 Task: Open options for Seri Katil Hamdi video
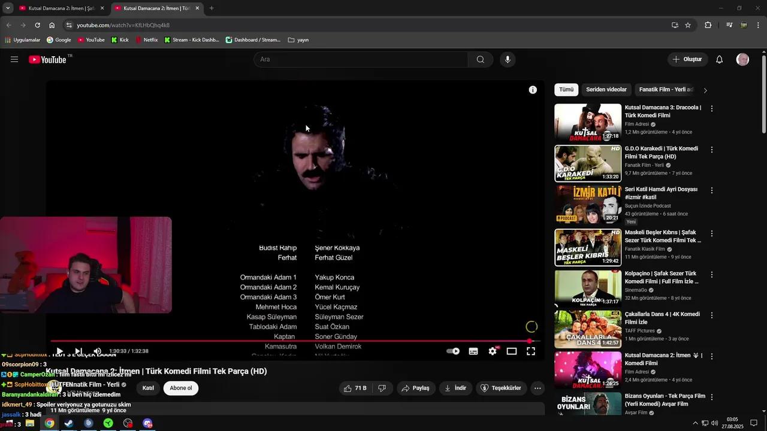pos(712,190)
